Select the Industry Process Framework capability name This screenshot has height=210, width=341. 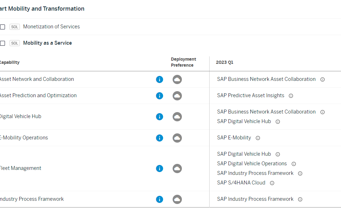pos(32,199)
